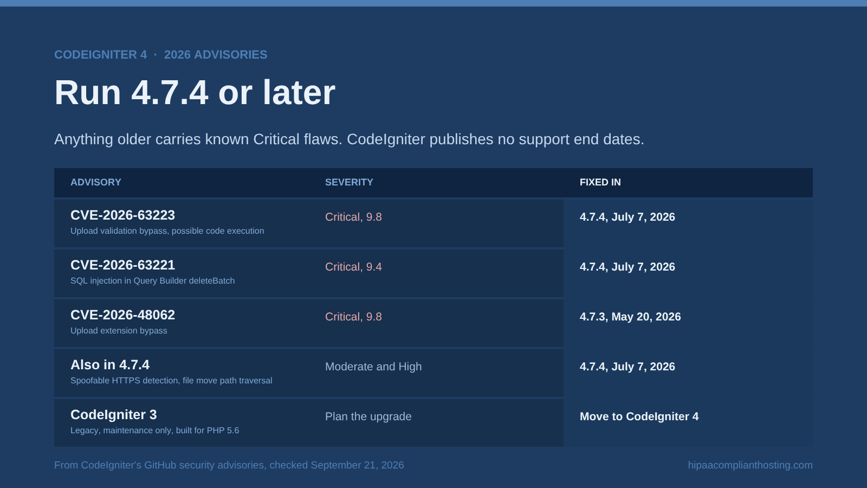Image resolution: width=867 pixels, height=488 pixels.
Task: Click the 'Plan the upgrade' cell
Action: point(368,416)
